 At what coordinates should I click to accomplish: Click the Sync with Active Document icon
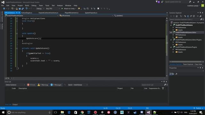point(185,16)
